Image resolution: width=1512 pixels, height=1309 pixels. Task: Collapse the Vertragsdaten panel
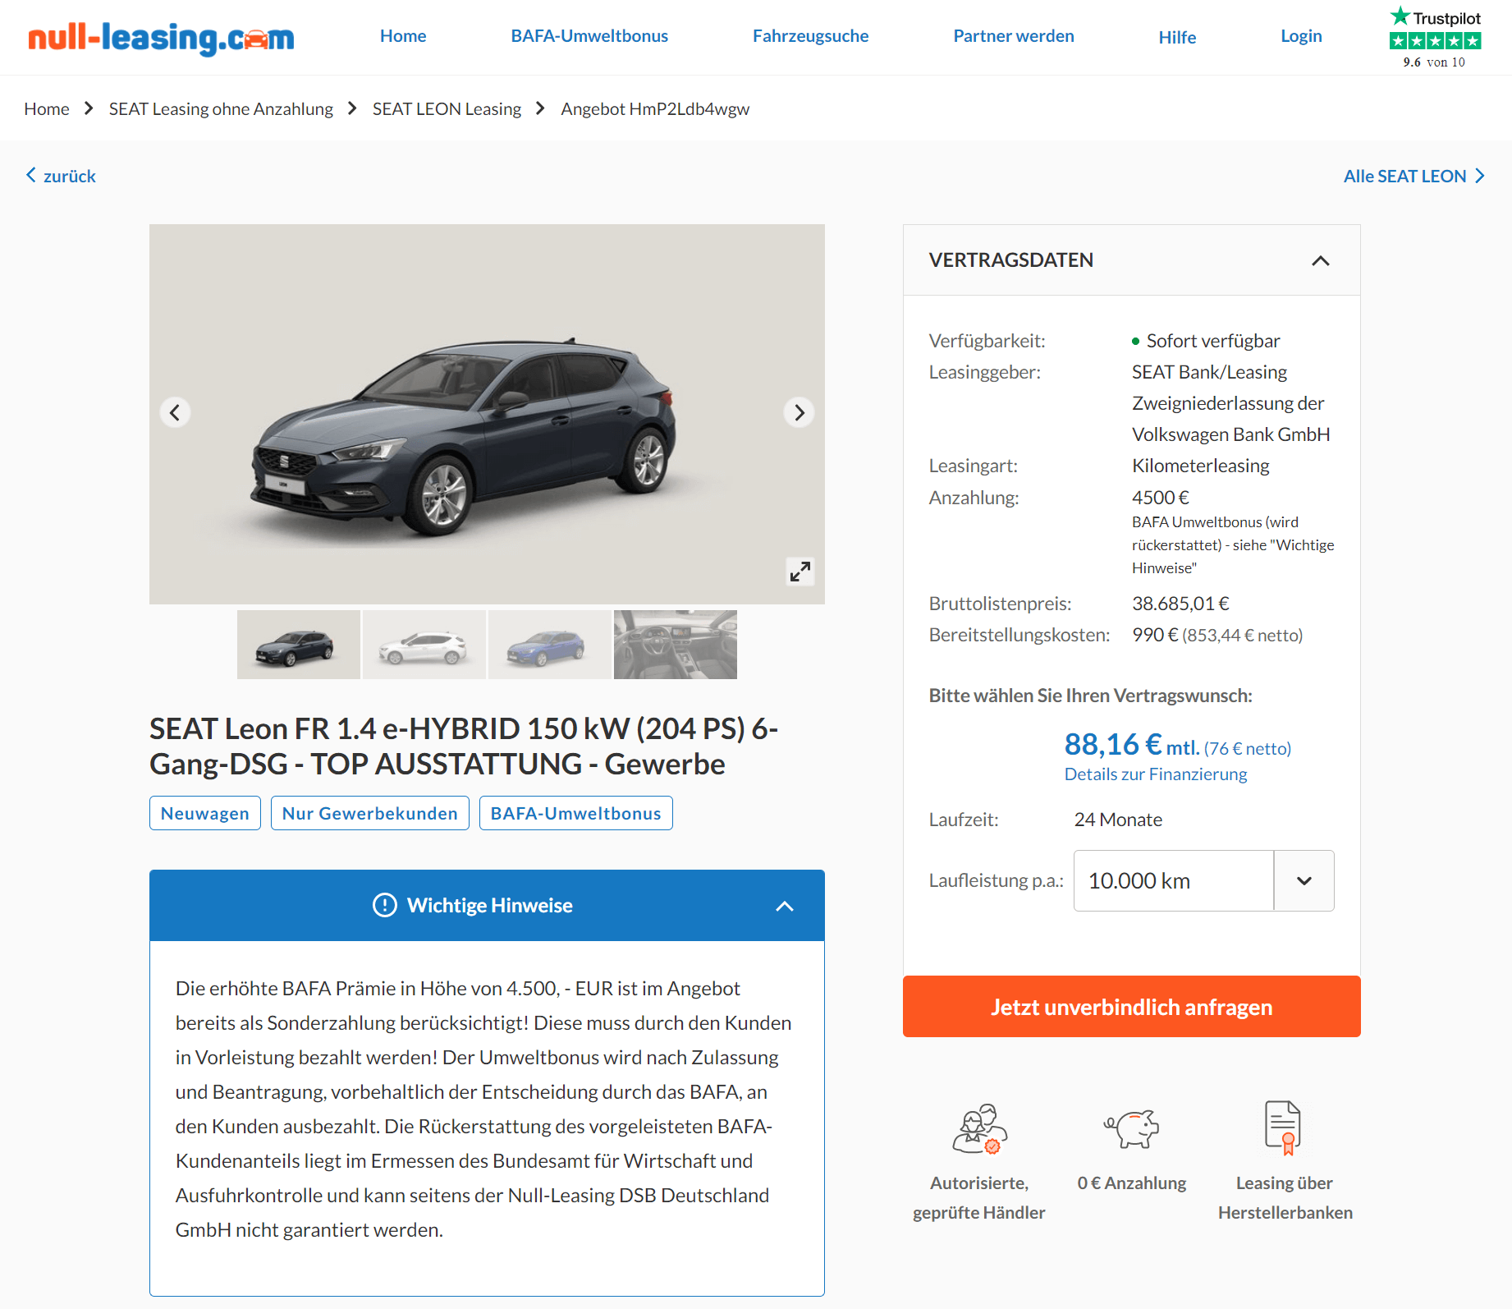click(x=1320, y=261)
